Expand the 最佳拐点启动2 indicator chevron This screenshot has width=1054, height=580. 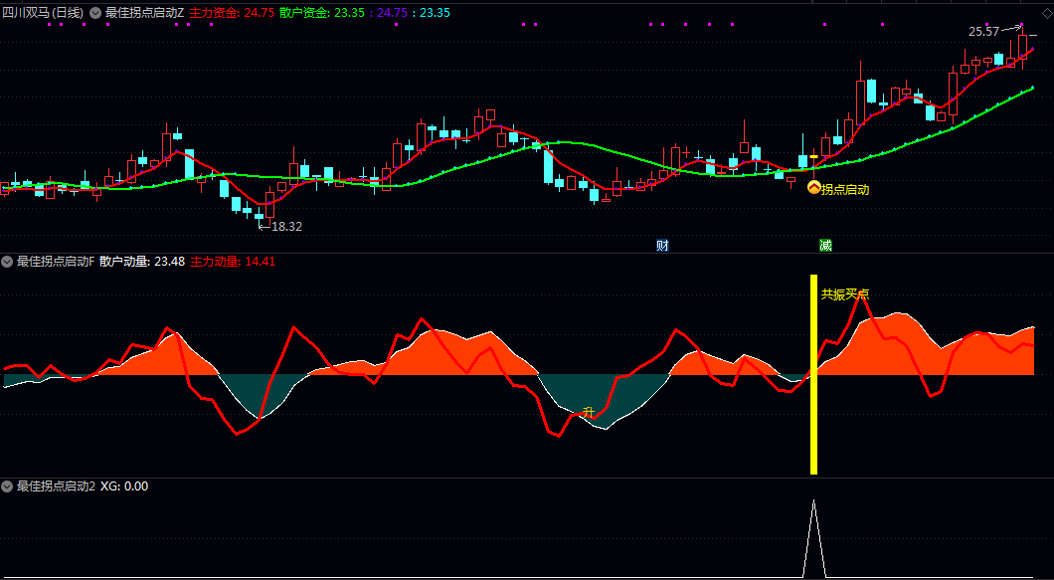click(7, 485)
